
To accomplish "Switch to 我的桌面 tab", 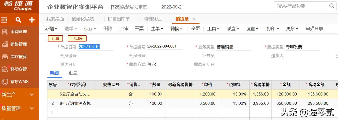I will pos(55,19).
